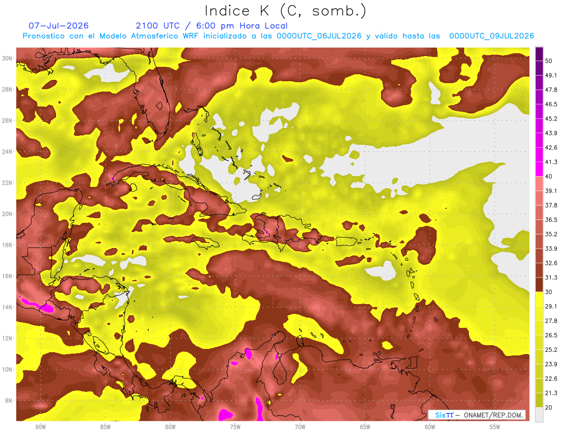
Task: Click the colorbar label '45.2'
Action: coord(551,119)
